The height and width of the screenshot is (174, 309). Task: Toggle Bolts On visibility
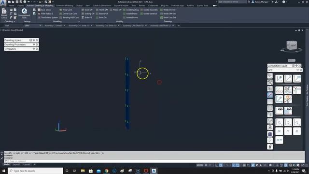[x=101, y=17]
